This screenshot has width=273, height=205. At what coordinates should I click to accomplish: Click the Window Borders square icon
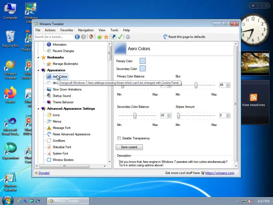pyautogui.click(x=49, y=160)
